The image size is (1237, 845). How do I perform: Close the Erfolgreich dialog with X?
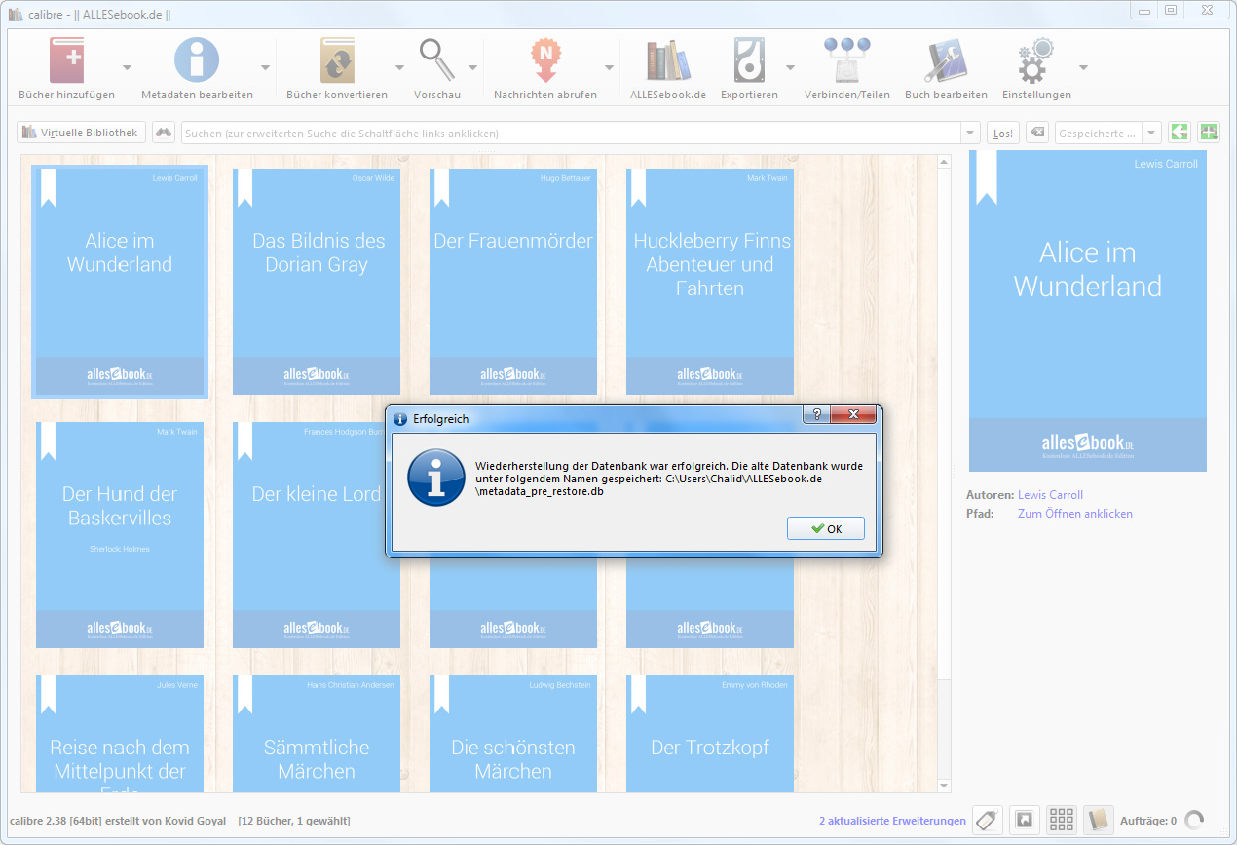852,415
